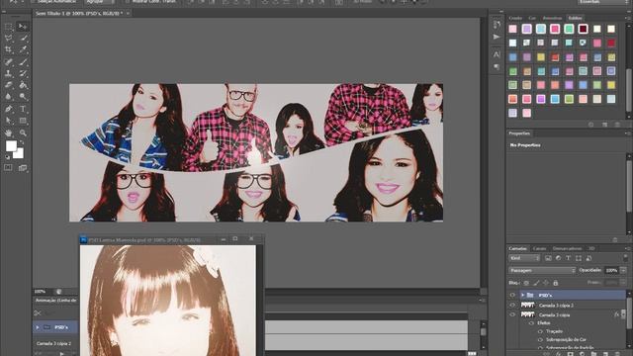
Task: Select the Move tool
Action: coord(23,27)
